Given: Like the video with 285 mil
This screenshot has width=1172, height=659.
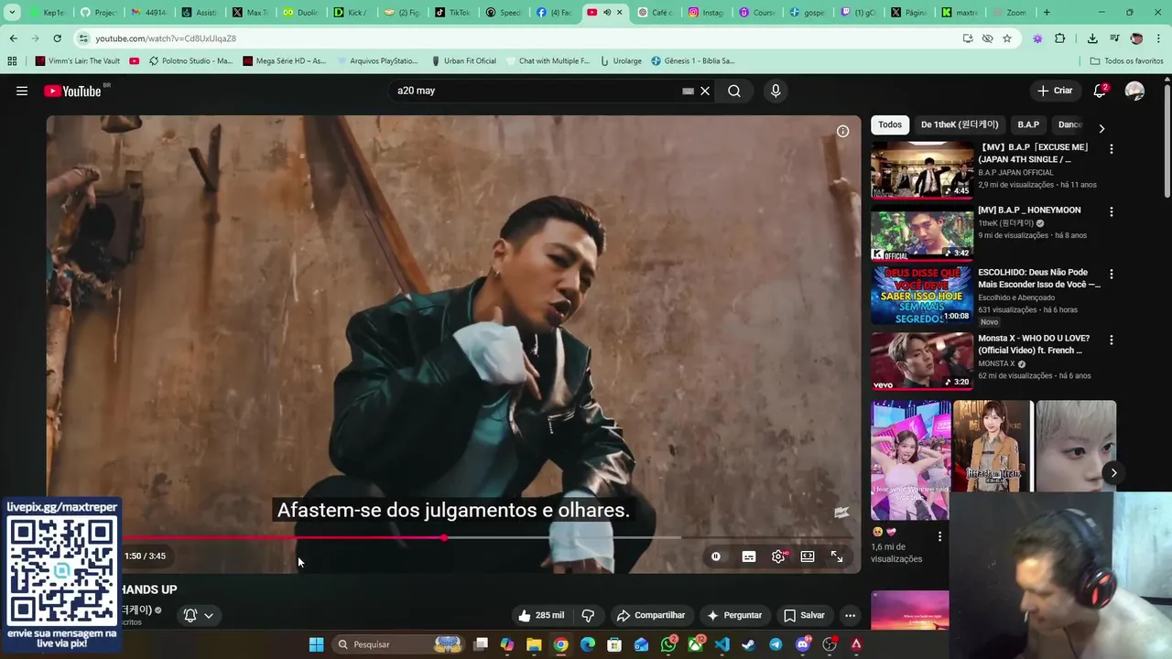Looking at the screenshot, I should pyautogui.click(x=540, y=615).
